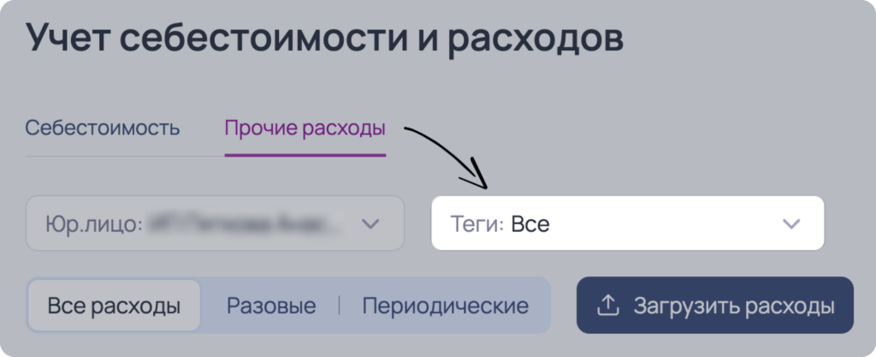
Task: Click the purple underline beneath Прочие расходы
Action: tap(305, 155)
